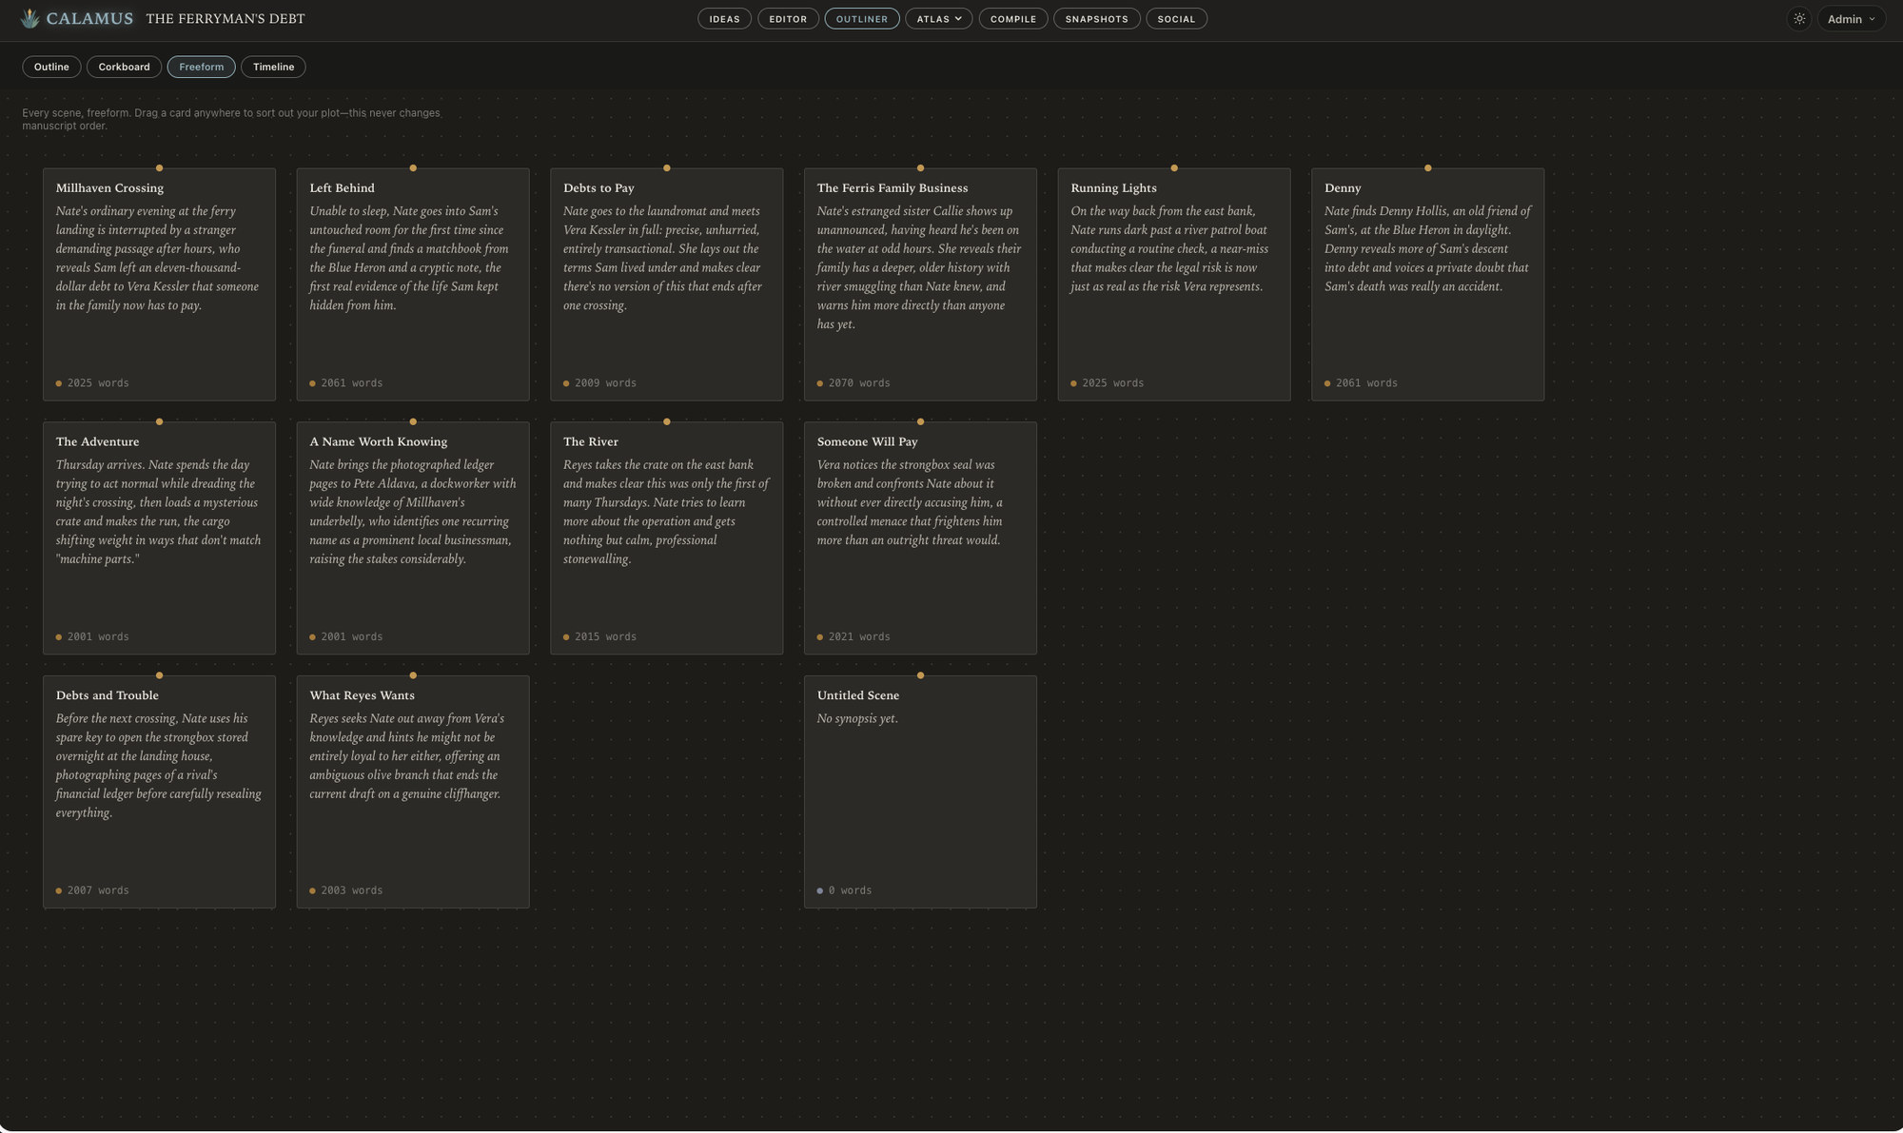This screenshot has width=1903, height=1133.
Task: Click pin dot above A Name Worth Knowing
Action: [413, 421]
